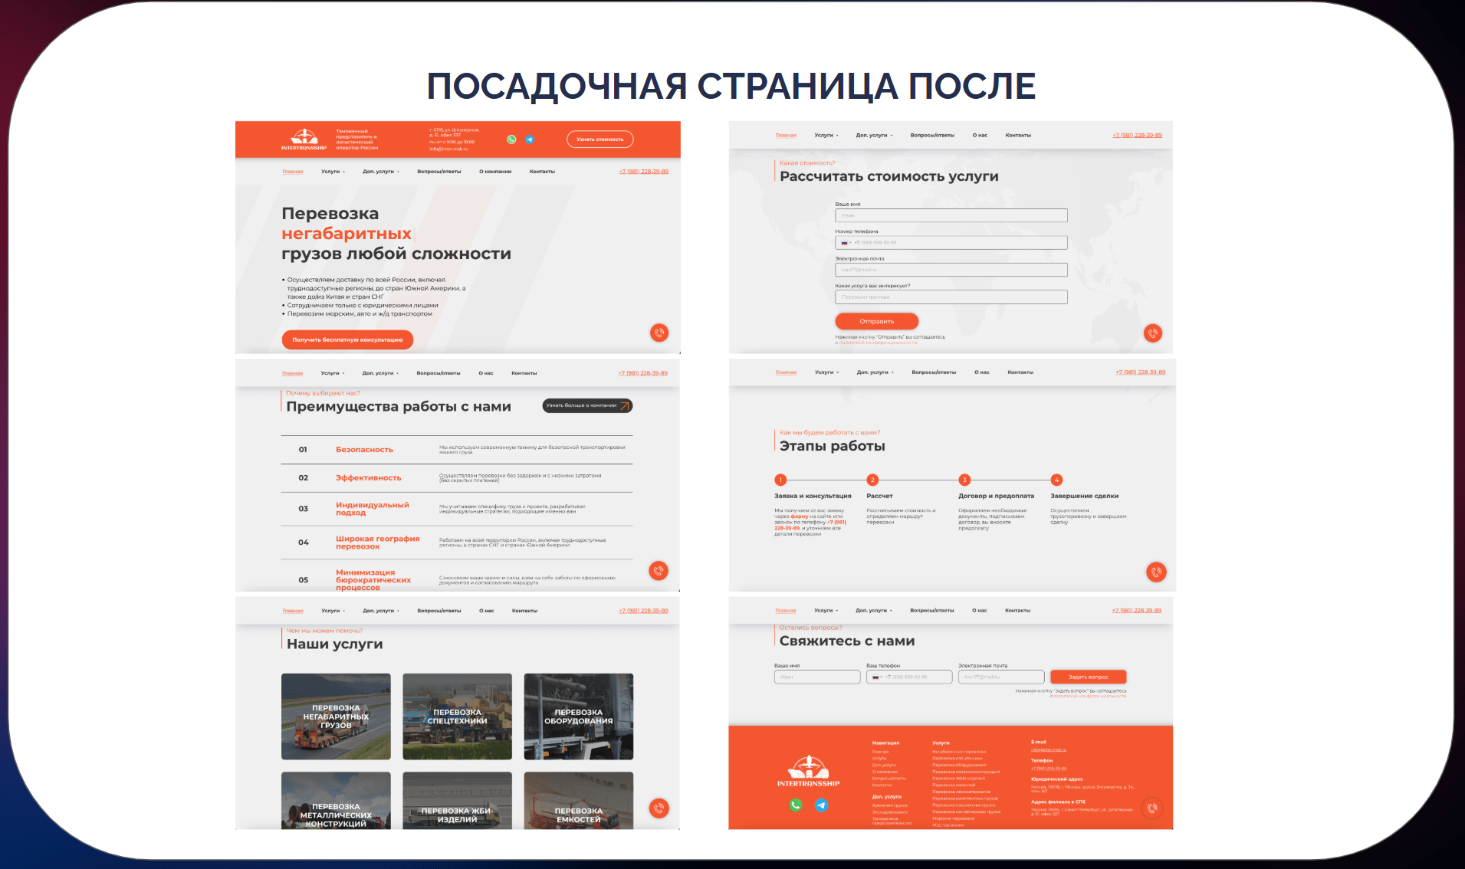Click the Ваше имя field in the cost form
This screenshot has height=869, width=1465.
[x=951, y=215]
